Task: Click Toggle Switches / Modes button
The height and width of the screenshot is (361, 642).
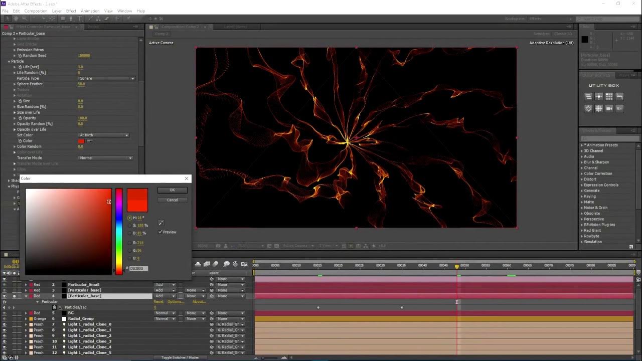Action: (x=180, y=357)
